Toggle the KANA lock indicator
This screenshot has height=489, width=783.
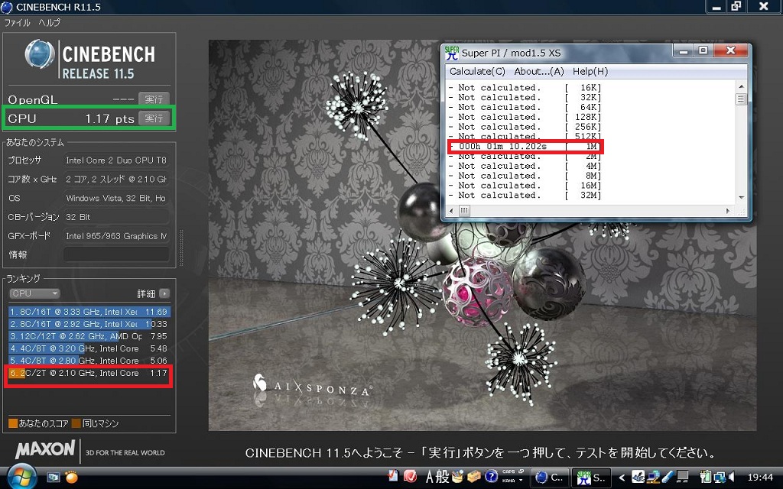click(x=508, y=481)
